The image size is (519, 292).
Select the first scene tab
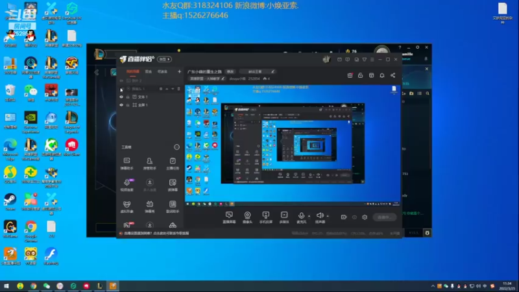[x=133, y=71]
